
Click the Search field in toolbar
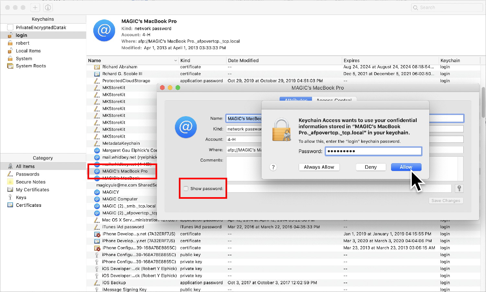click(447, 7)
